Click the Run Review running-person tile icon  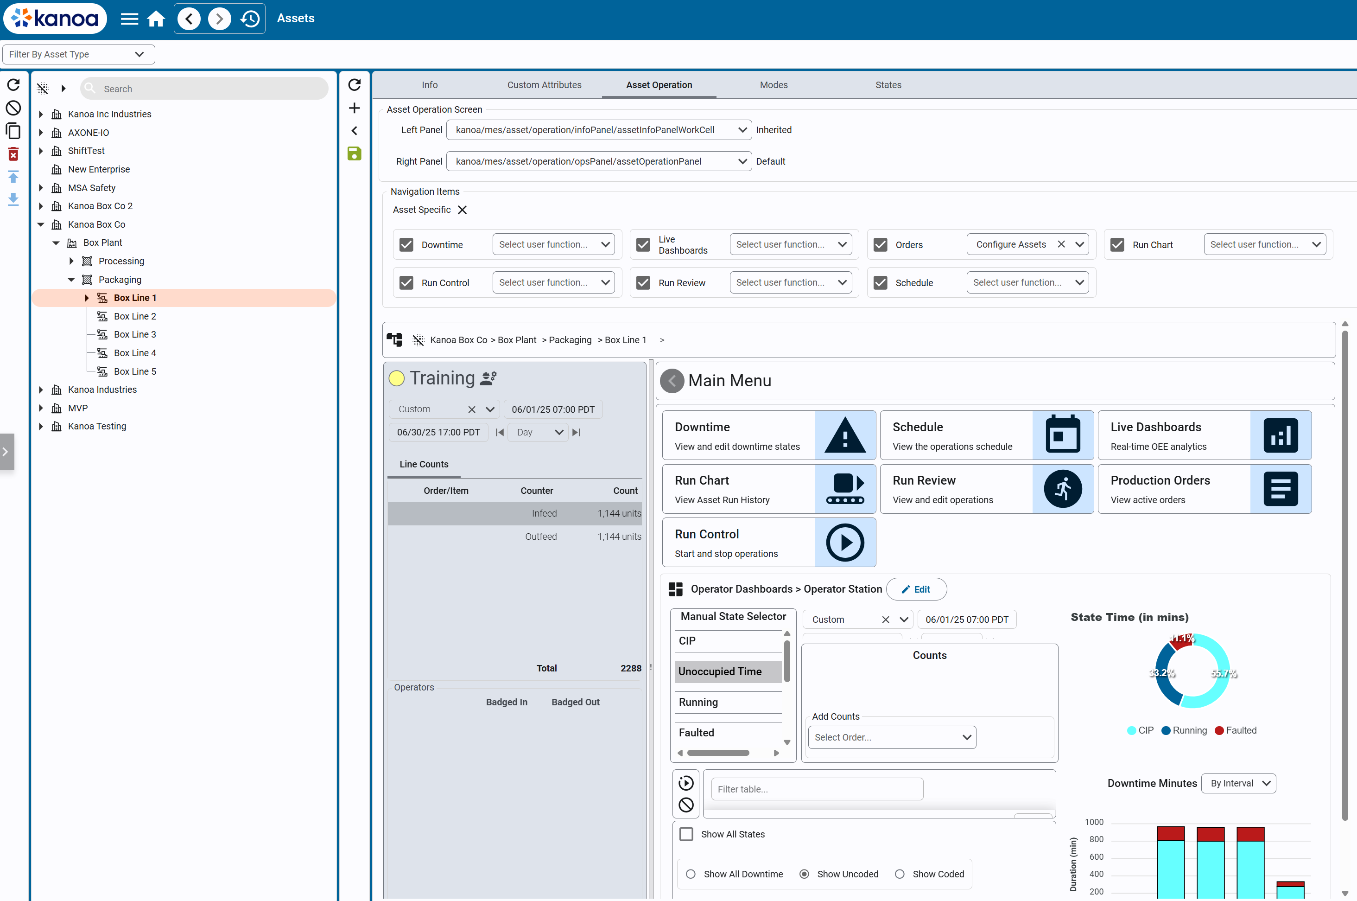pyautogui.click(x=1062, y=489)
